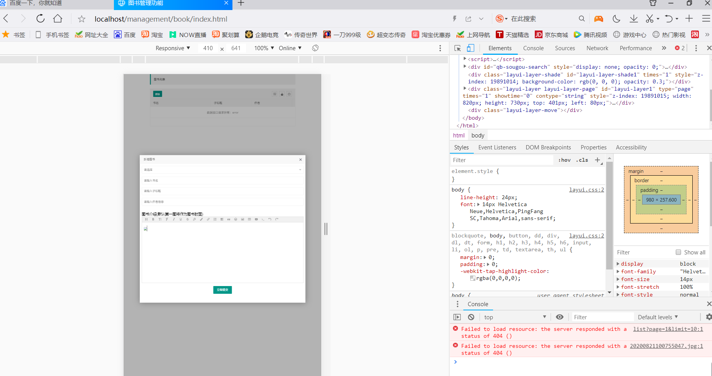Toggle the :hov element state button

565,160
